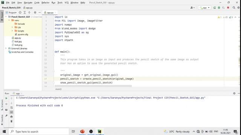Open Search Everywhere magnifier icon

[234, 7]
